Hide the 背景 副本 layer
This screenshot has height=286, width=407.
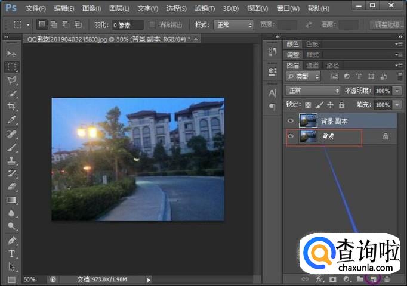point(291,121)
